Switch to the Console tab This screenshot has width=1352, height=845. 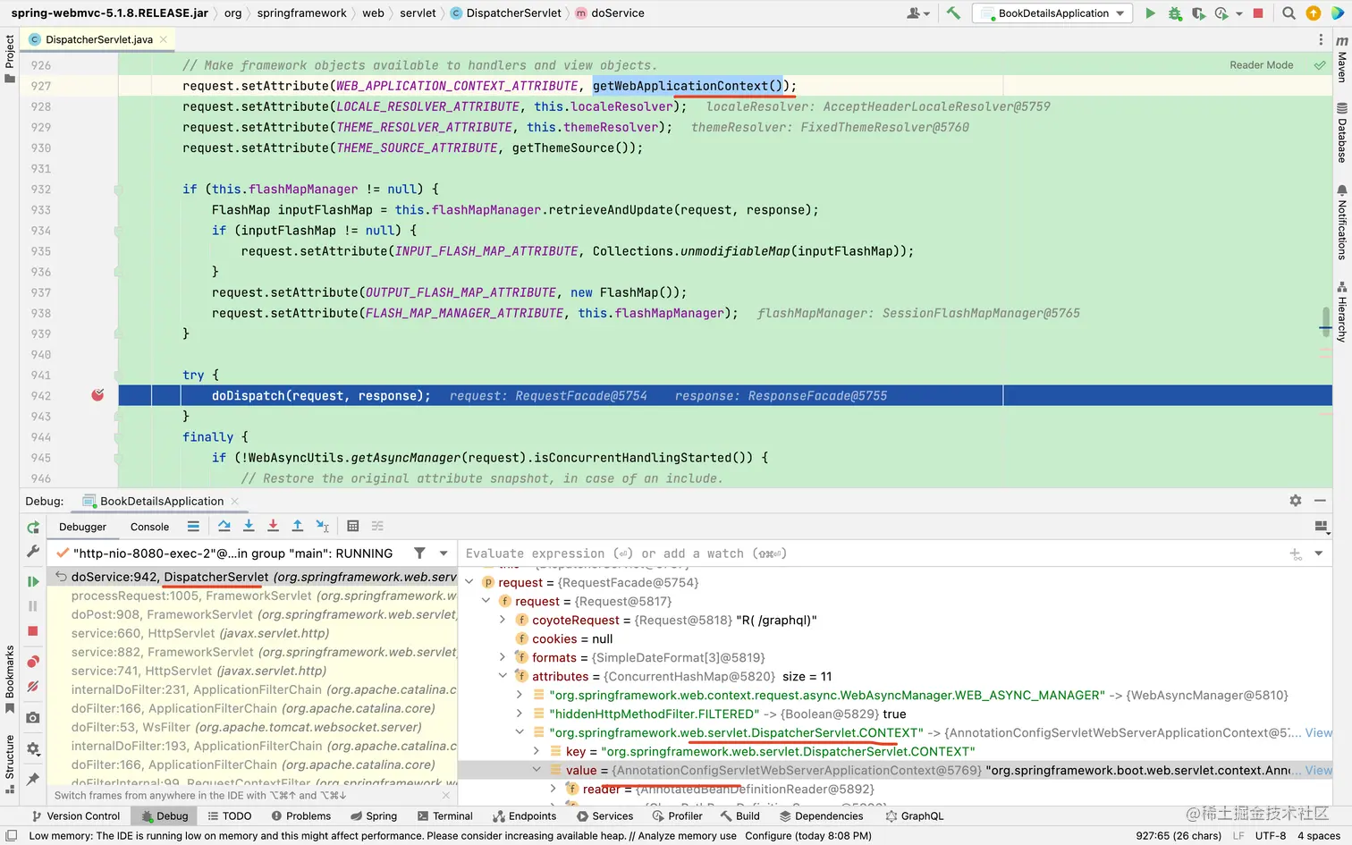(x=149, y=527)
